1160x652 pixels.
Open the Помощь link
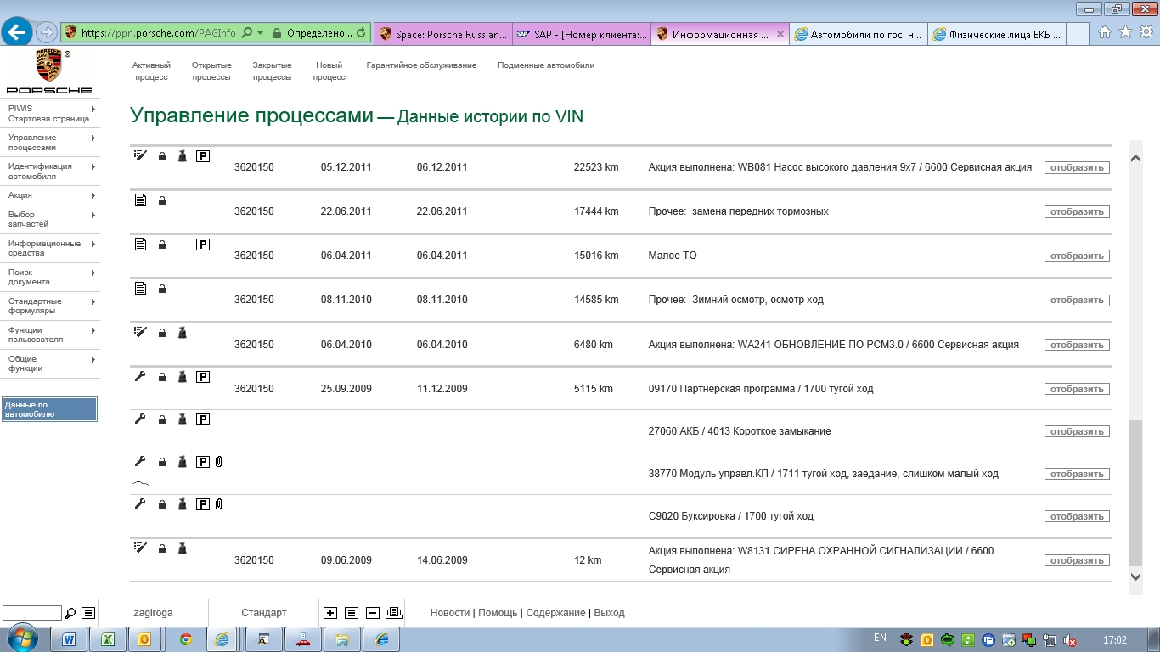coord(498,613)
